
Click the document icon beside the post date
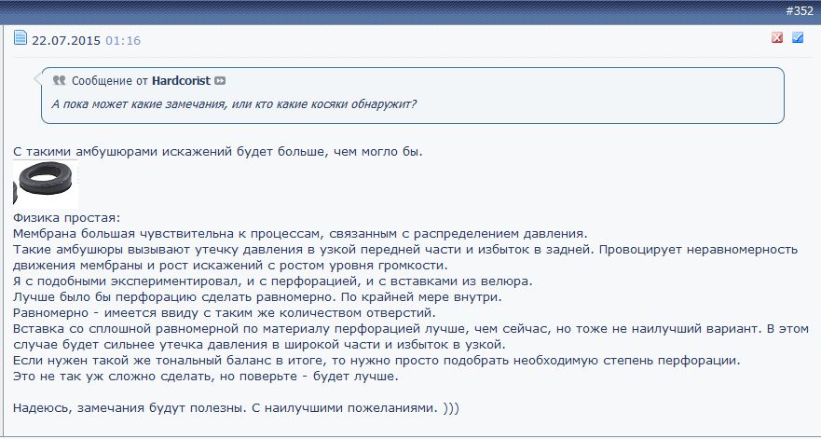21,38
